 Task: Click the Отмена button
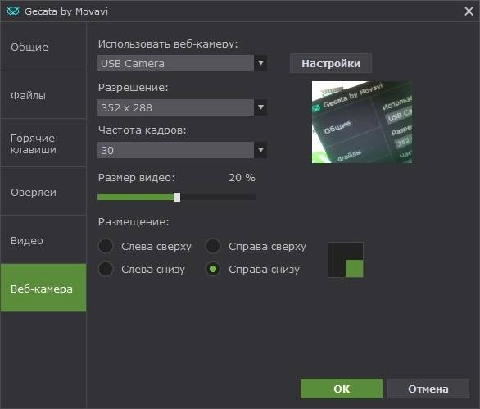(428, 389)
